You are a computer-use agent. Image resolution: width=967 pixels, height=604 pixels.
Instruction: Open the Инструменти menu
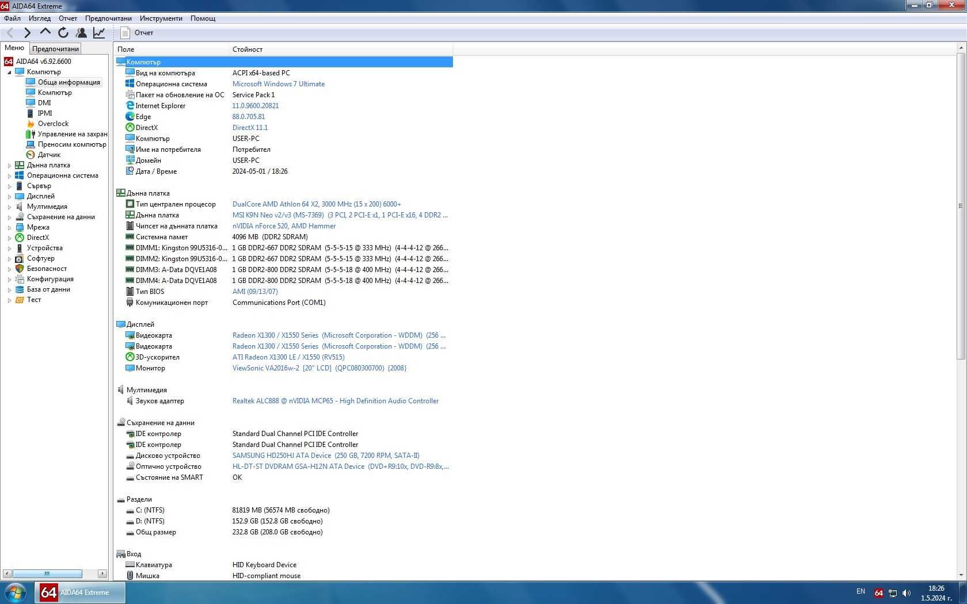(161, 18)
